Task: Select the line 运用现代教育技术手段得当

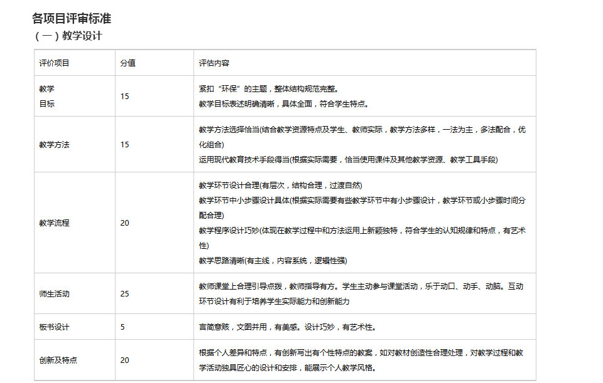Action: 348,159
